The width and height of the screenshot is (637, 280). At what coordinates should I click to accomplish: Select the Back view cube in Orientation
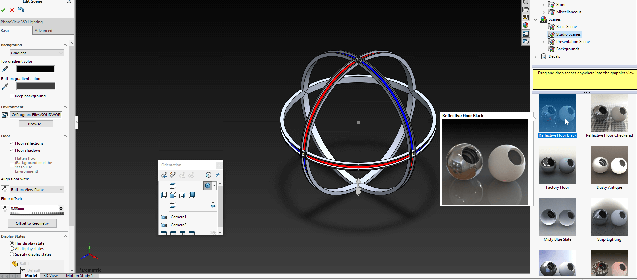pyautogui.click(x=192, y=195)
